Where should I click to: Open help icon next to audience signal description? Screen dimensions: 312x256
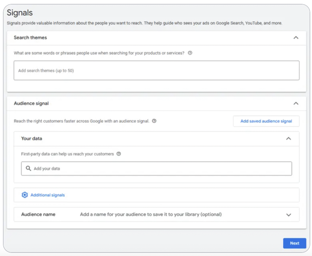pyautogui.click(x=154, y=121)
